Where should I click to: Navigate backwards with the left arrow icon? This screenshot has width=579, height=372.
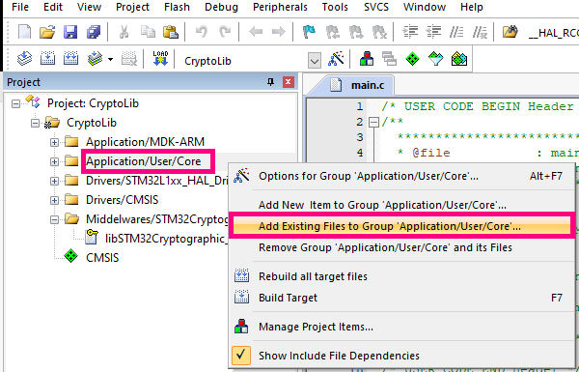[x=256, y=32]
